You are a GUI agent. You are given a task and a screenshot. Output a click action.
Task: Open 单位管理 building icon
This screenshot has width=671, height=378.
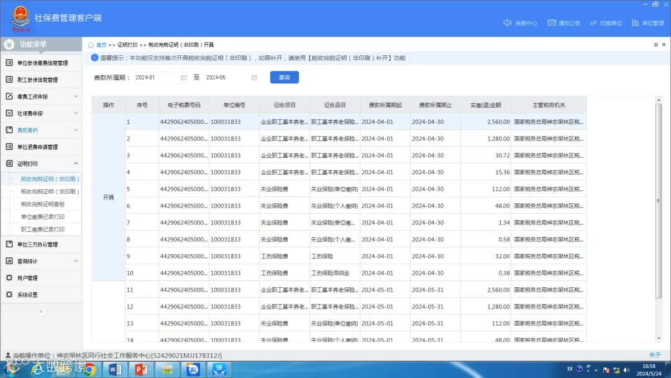(635, 22)
